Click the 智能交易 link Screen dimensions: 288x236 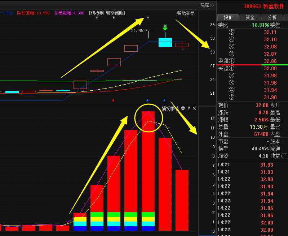(186, 13)
